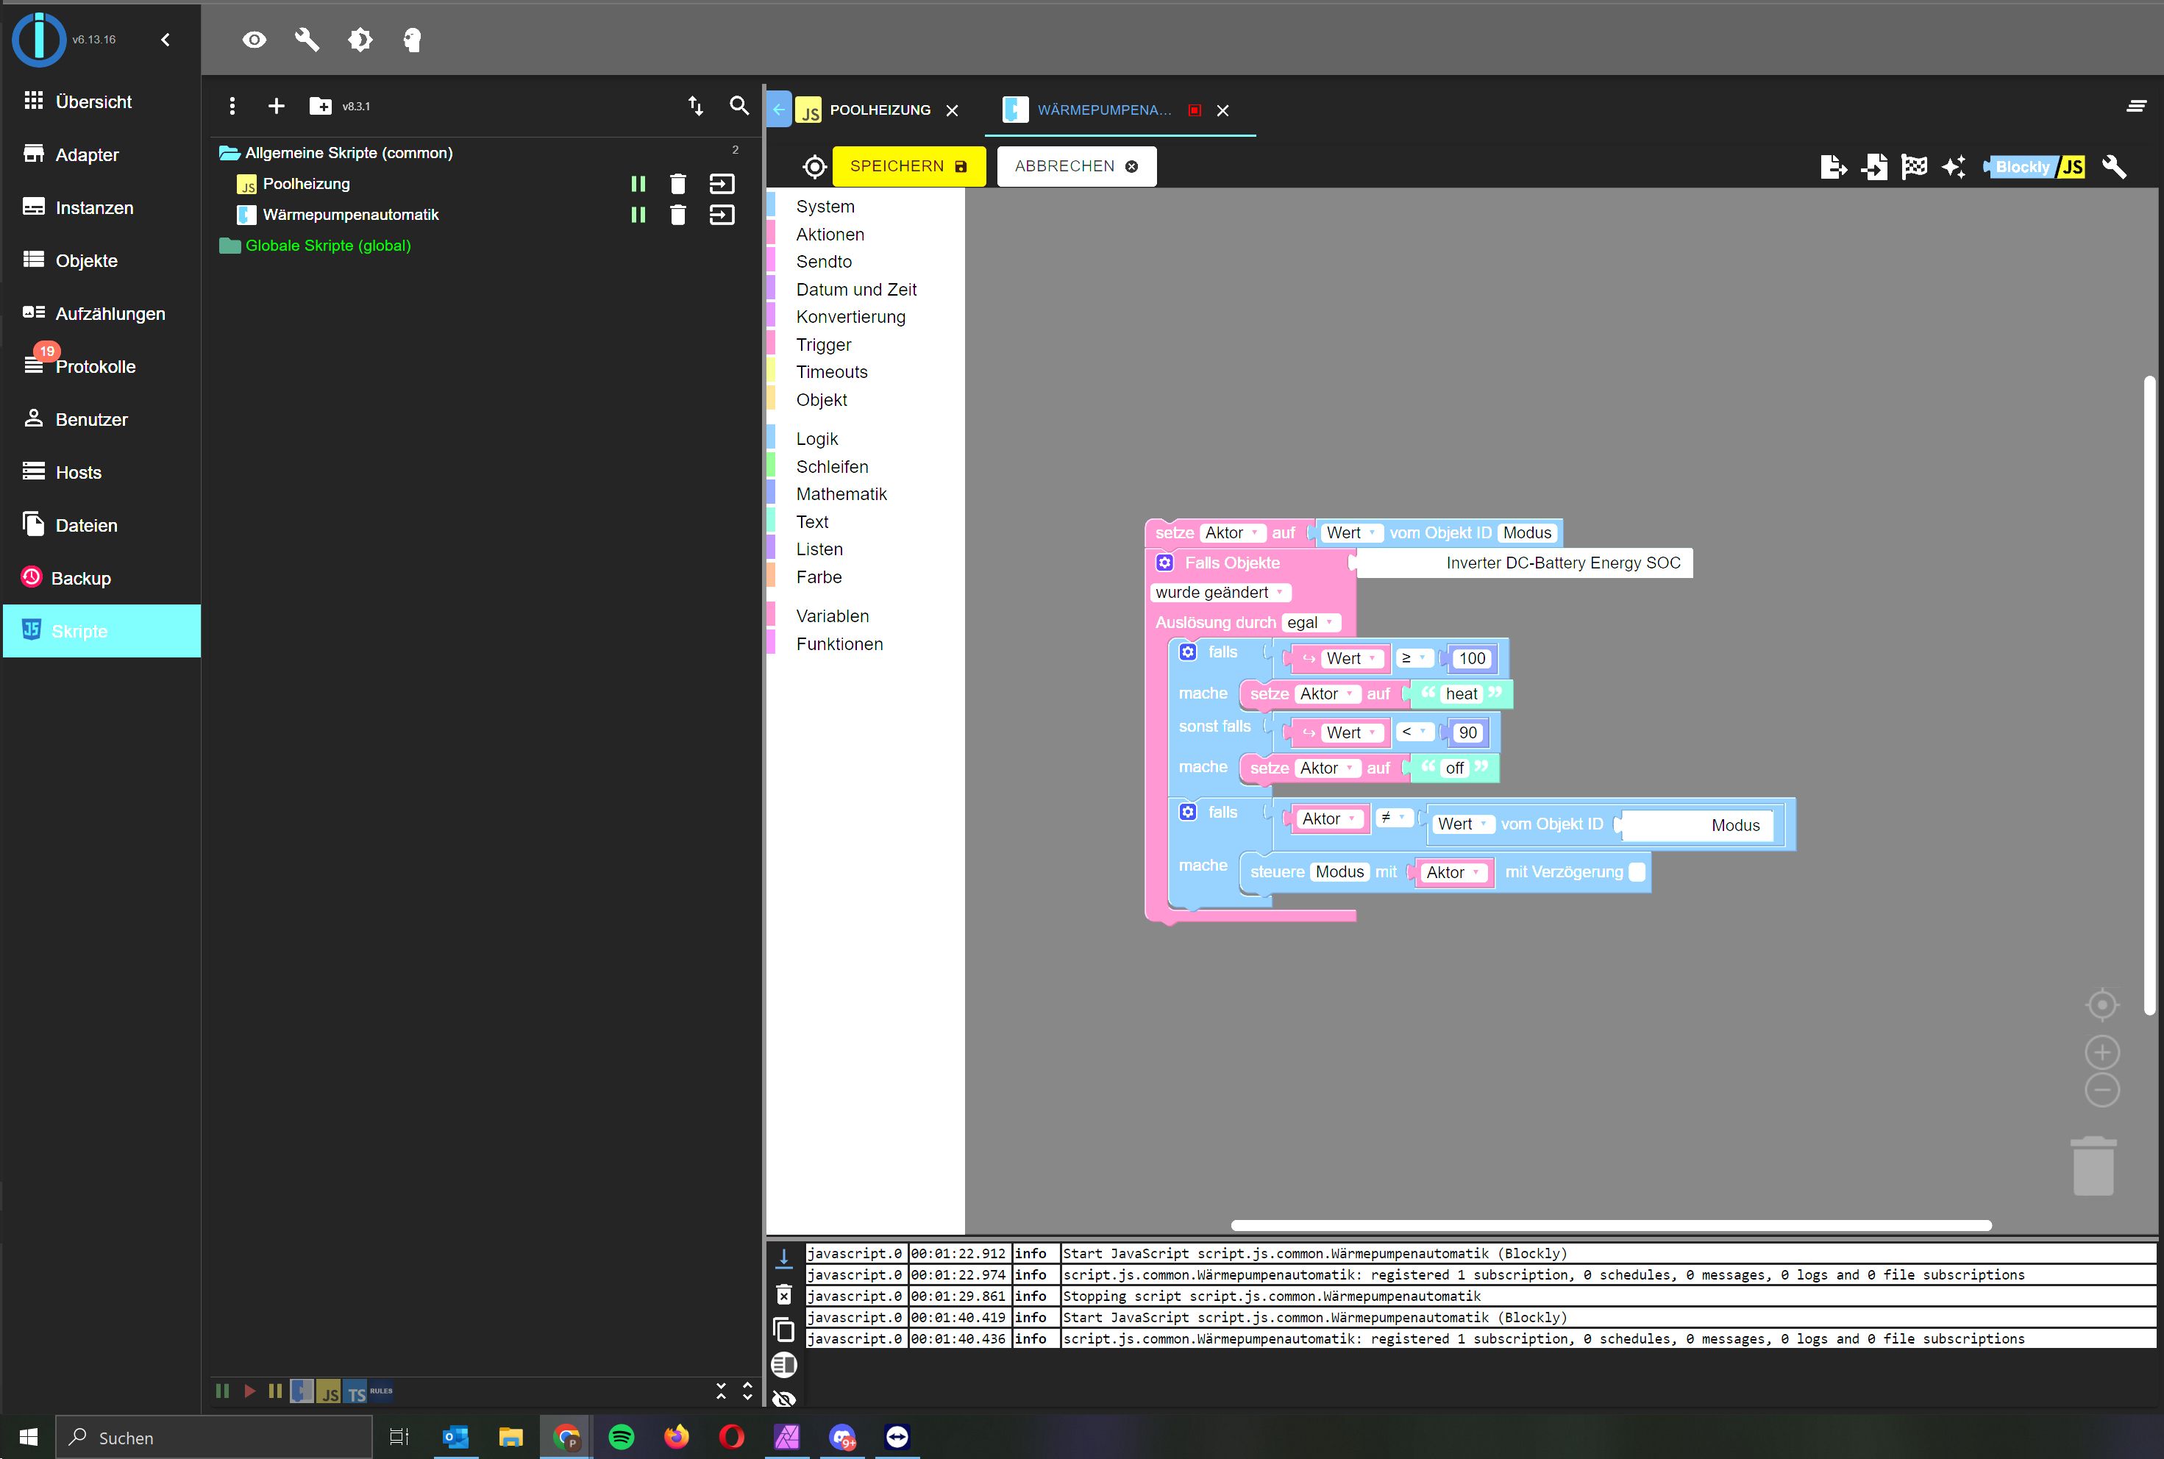2164x1459 pixels.
Task: Open Spotify from the Windows taskbar
Action: click(621, 1437)
